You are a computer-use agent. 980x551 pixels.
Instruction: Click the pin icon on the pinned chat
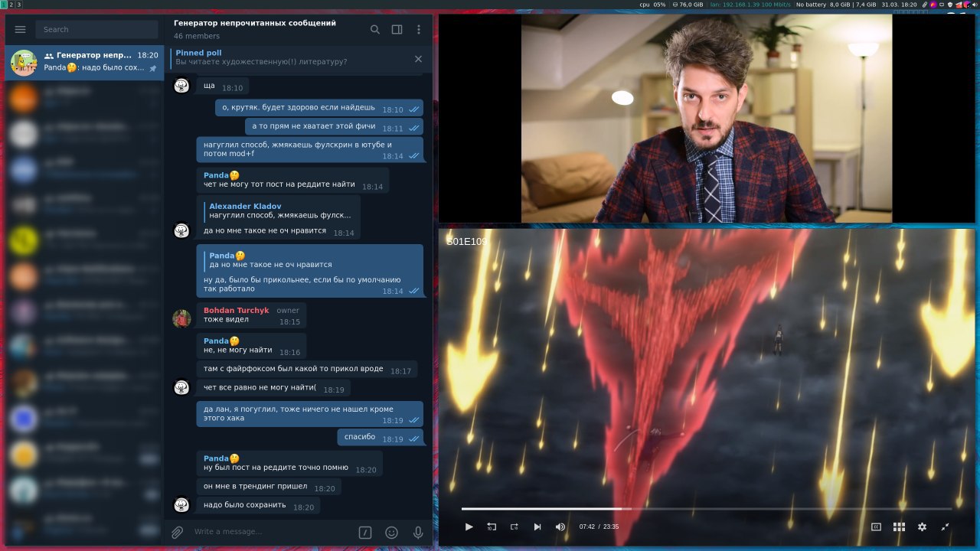point(152,68)
